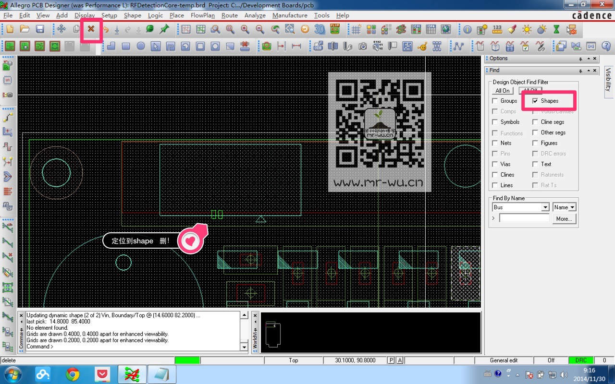Click the General edit status field
This screenshot has width=615, height=384.
pos(504,360)
